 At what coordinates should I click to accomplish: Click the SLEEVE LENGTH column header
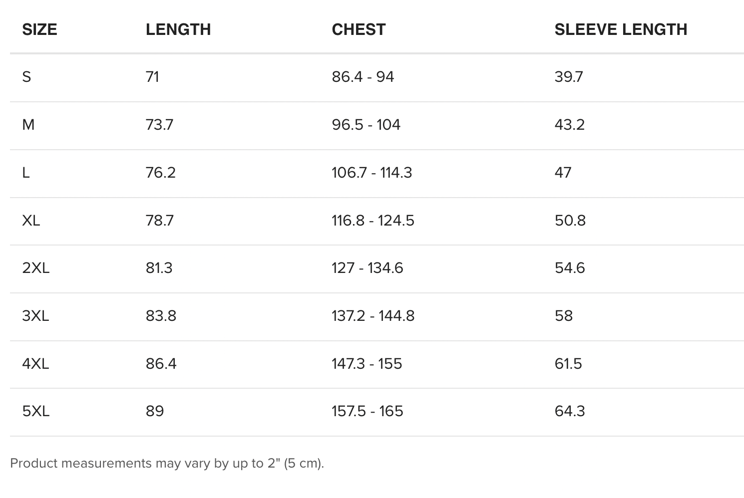click(x=621, y=29)
